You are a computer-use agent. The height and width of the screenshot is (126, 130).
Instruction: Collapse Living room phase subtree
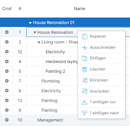[39, 42]
